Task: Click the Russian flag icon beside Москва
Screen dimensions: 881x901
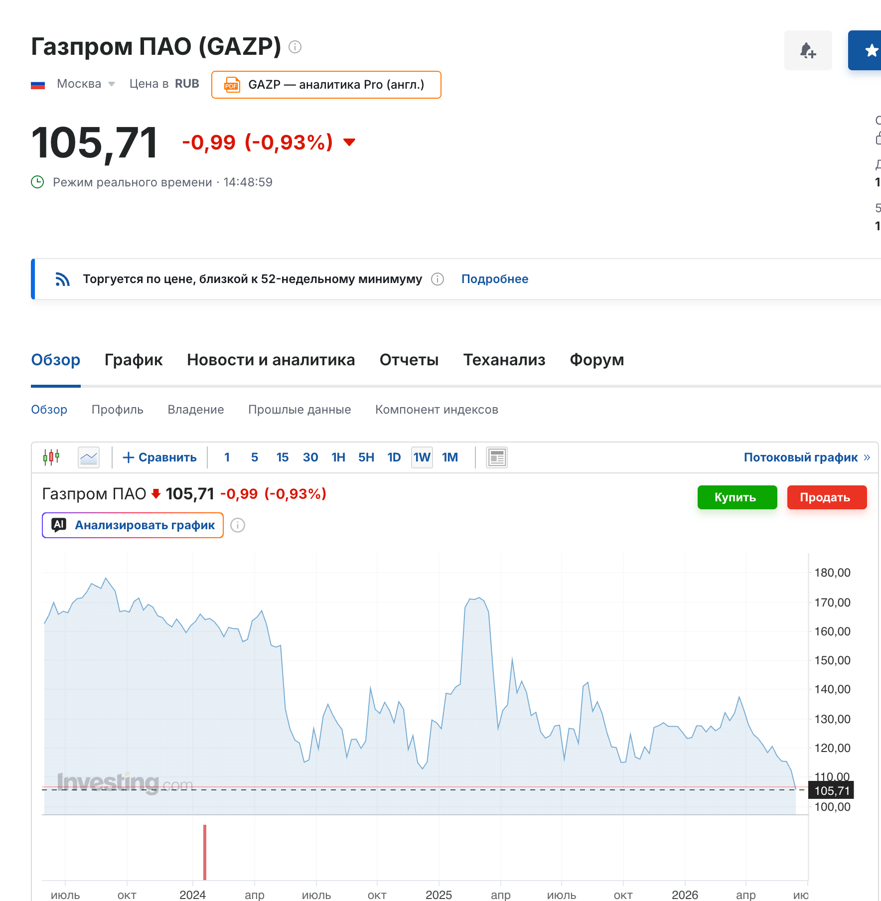Action: [38, 85]
